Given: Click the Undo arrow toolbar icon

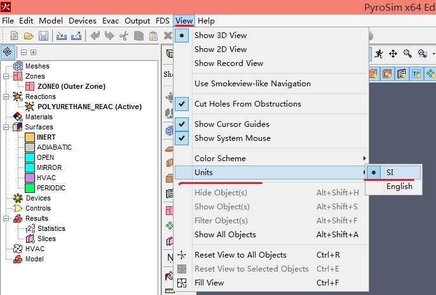Looking at the screenshot, I should click(95, 36).
